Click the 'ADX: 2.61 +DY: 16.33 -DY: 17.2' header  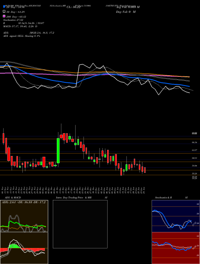click(24, 202)
